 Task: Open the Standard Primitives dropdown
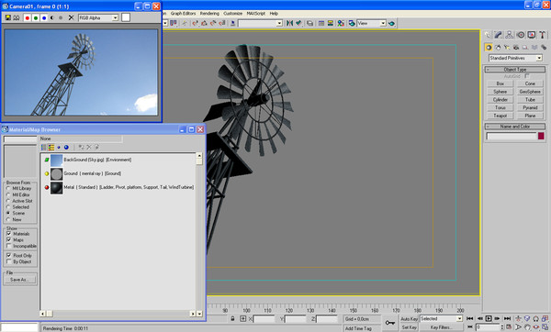pos(515,58)
